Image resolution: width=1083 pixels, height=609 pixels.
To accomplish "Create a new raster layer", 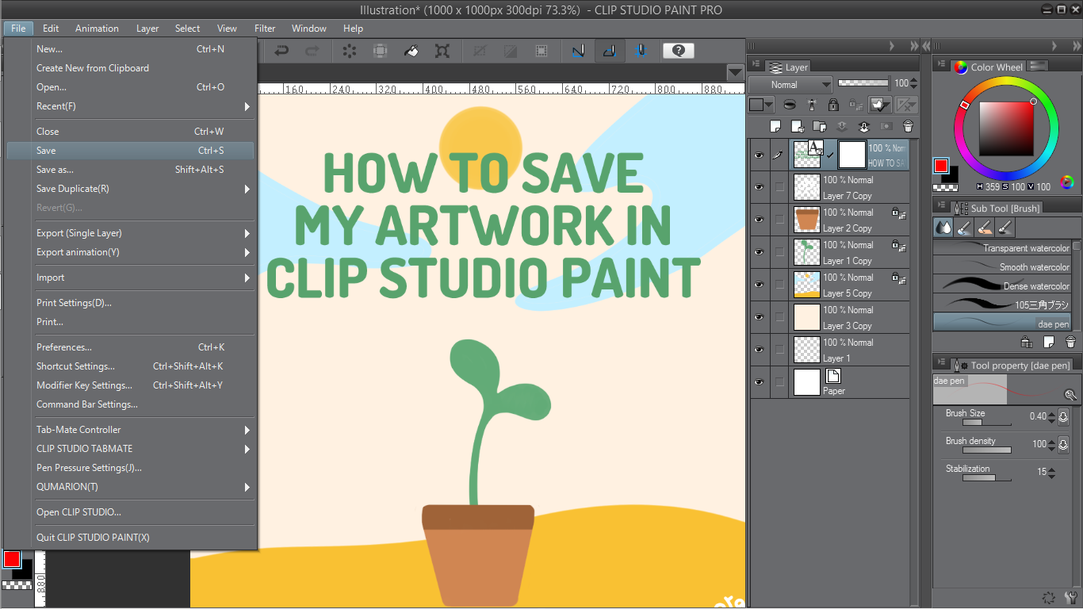I will click(776, 126).
